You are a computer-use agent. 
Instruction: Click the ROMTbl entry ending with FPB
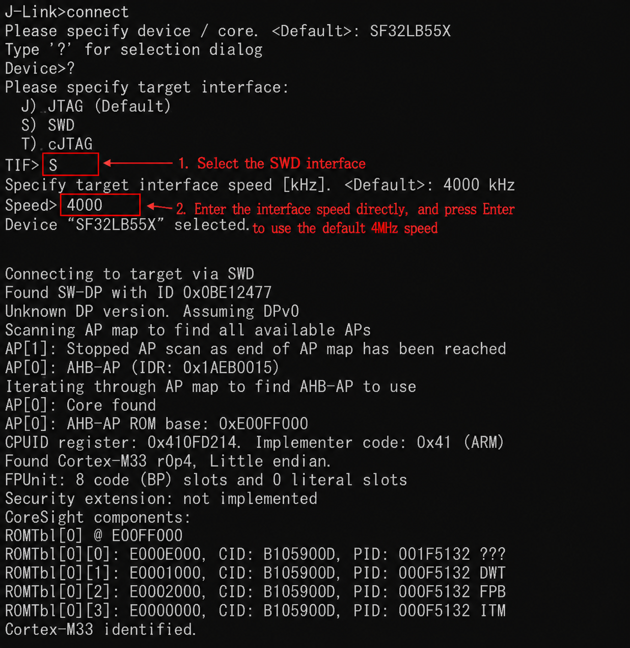coord(255,592)
